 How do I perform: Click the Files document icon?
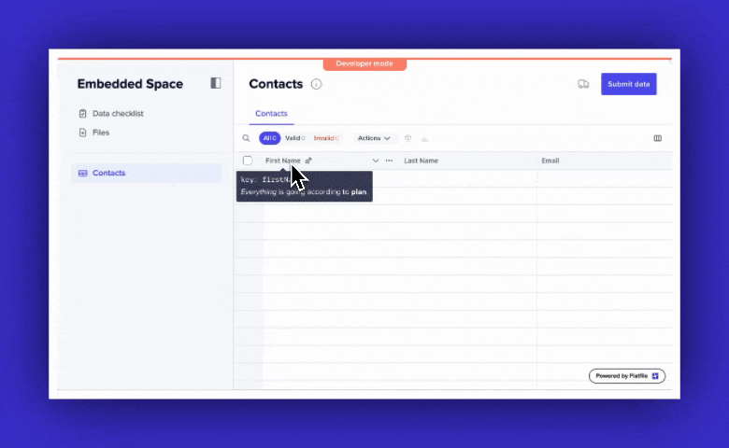click(83, 133)
